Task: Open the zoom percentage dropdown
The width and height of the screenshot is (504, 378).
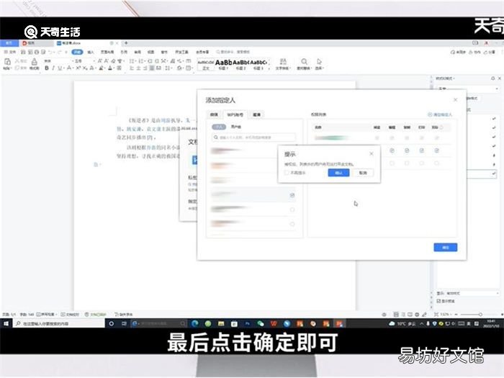Action: [445, 315]
